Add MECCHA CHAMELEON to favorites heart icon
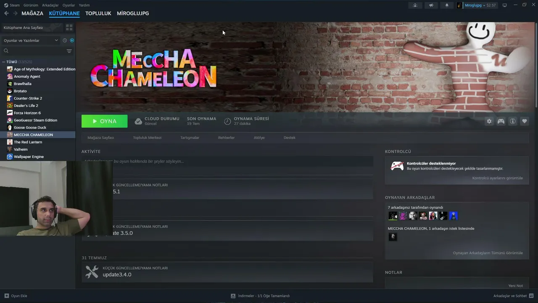 (x=525, y=121)
